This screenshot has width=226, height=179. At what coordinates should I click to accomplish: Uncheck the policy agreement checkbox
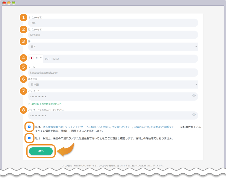pyautogui.click(x=29, y=127)
